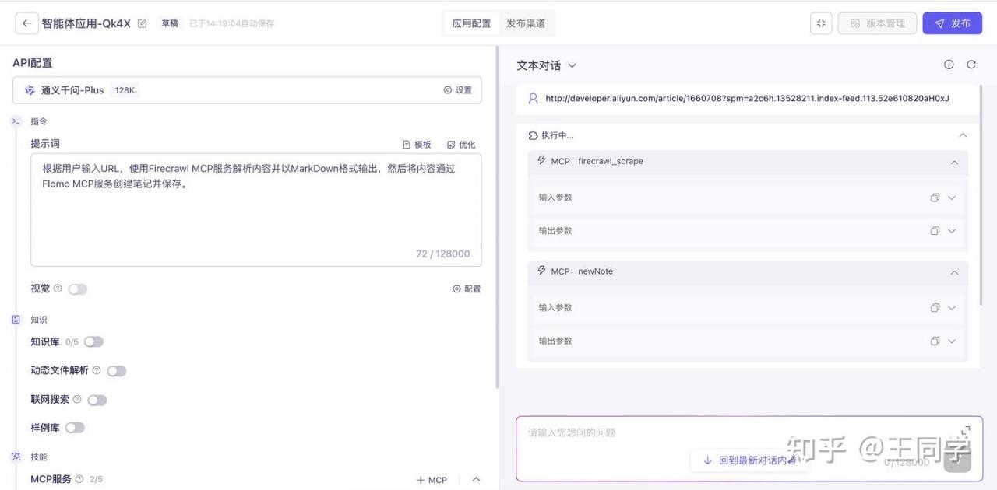The image size is (997, 490).
Task: Collapse the MCP服务 section
Action: pos(476,480)
